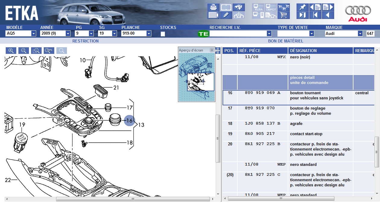Open the MARQUE dropdown showing Audi
380x205 pixels.
tap(360, 34)
